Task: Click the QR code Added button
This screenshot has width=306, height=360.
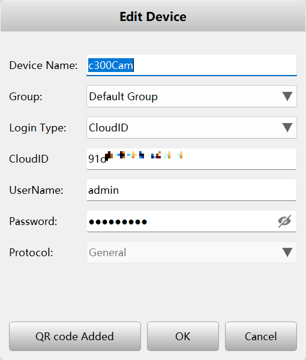Action: click(x=75, y=337)
